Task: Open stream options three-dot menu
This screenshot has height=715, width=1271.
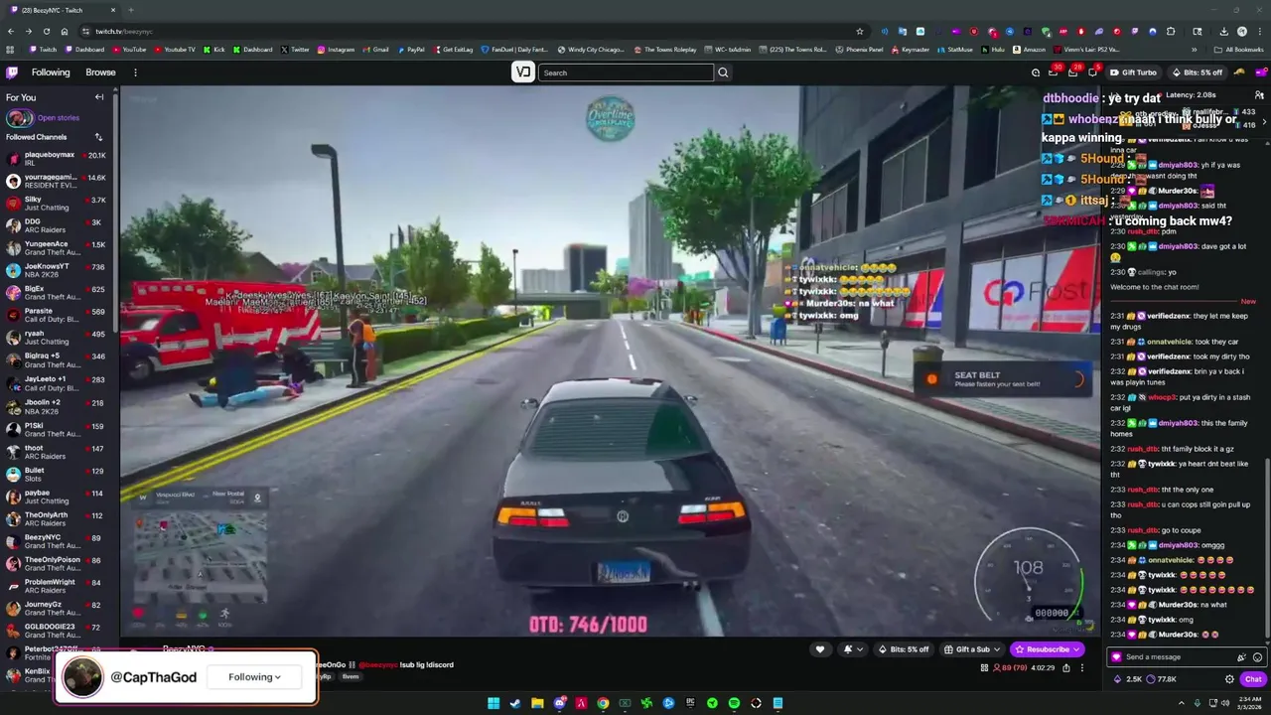Action: (1082, 668)
